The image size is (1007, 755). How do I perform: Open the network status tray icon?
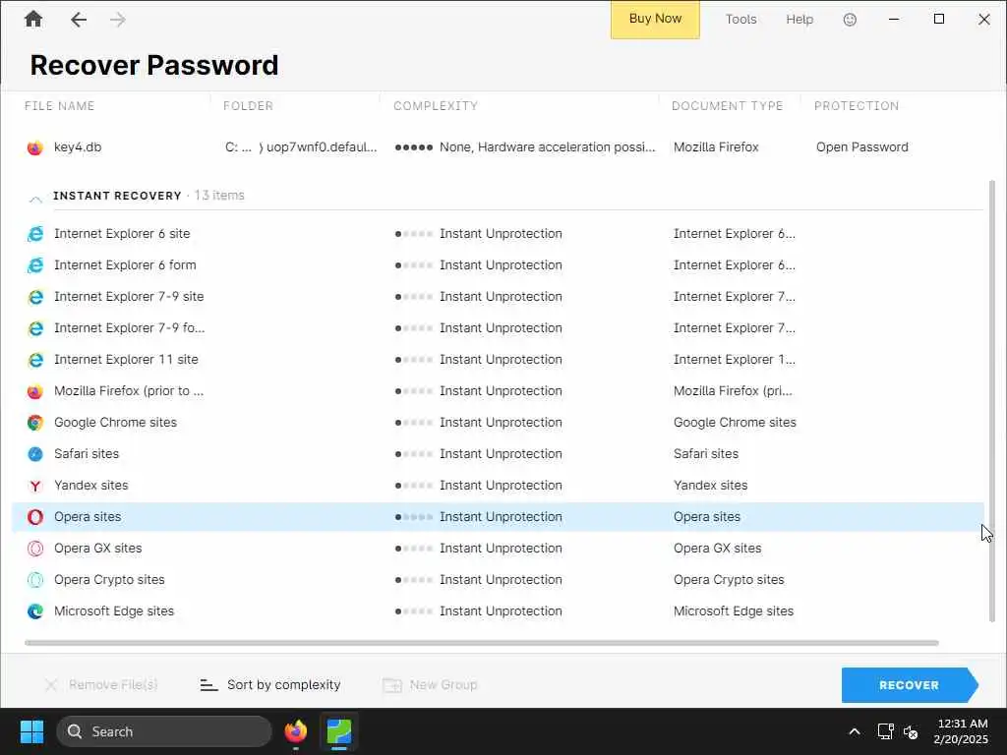click(x=886, y=731)
